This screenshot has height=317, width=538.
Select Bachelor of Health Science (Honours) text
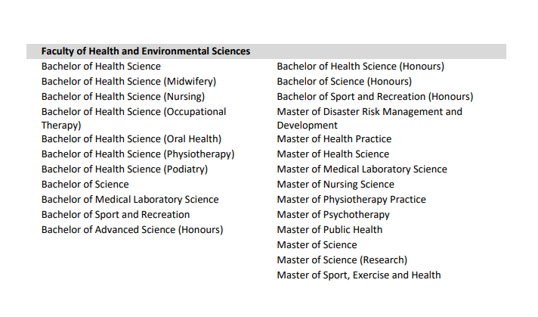[360, 67]
